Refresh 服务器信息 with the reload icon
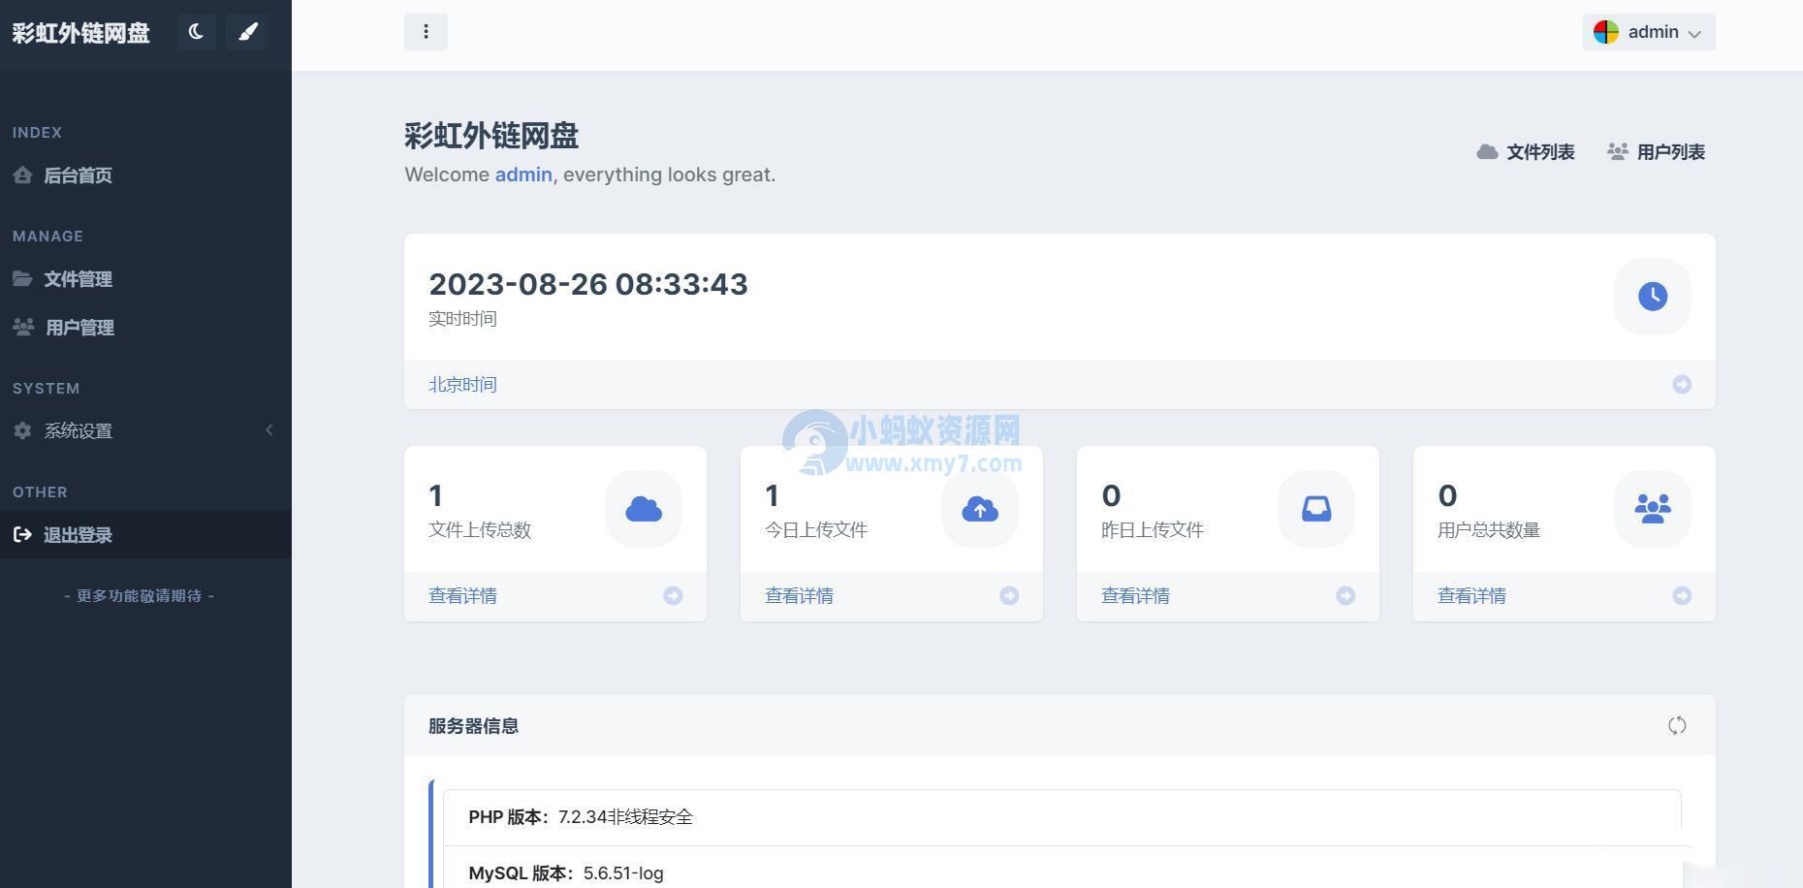Image resolution: width=1803 pixels, height=888 pixels. pyautogui.click(x=1677, y=726)
